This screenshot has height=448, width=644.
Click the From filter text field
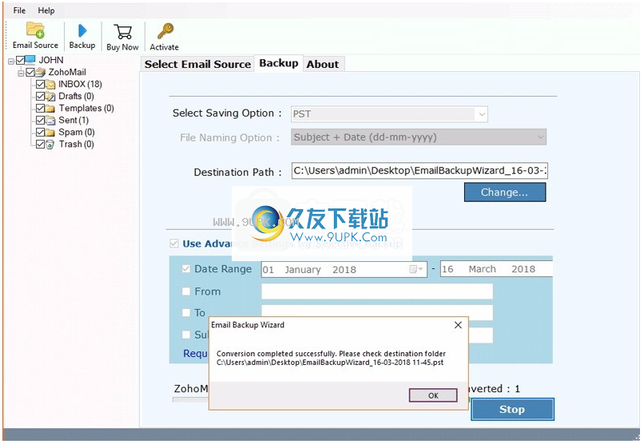[377, 291]
